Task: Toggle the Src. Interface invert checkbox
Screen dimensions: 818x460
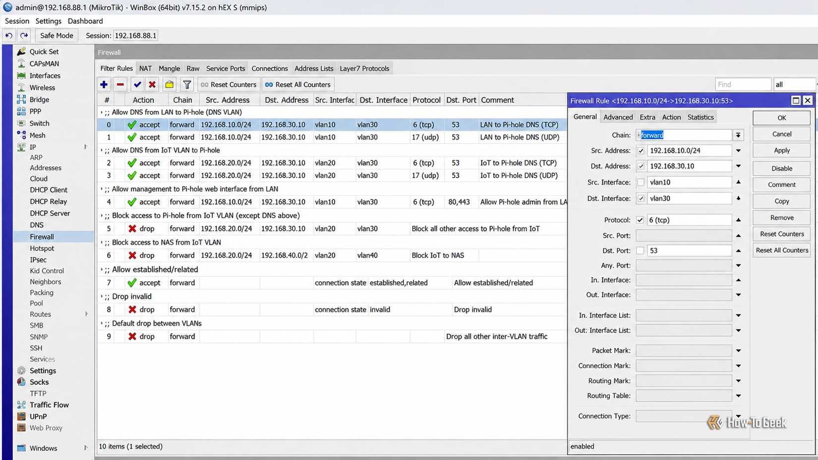Action: (641, 182)
